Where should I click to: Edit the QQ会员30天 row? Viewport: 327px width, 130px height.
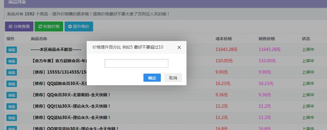[x=11, y=95]
